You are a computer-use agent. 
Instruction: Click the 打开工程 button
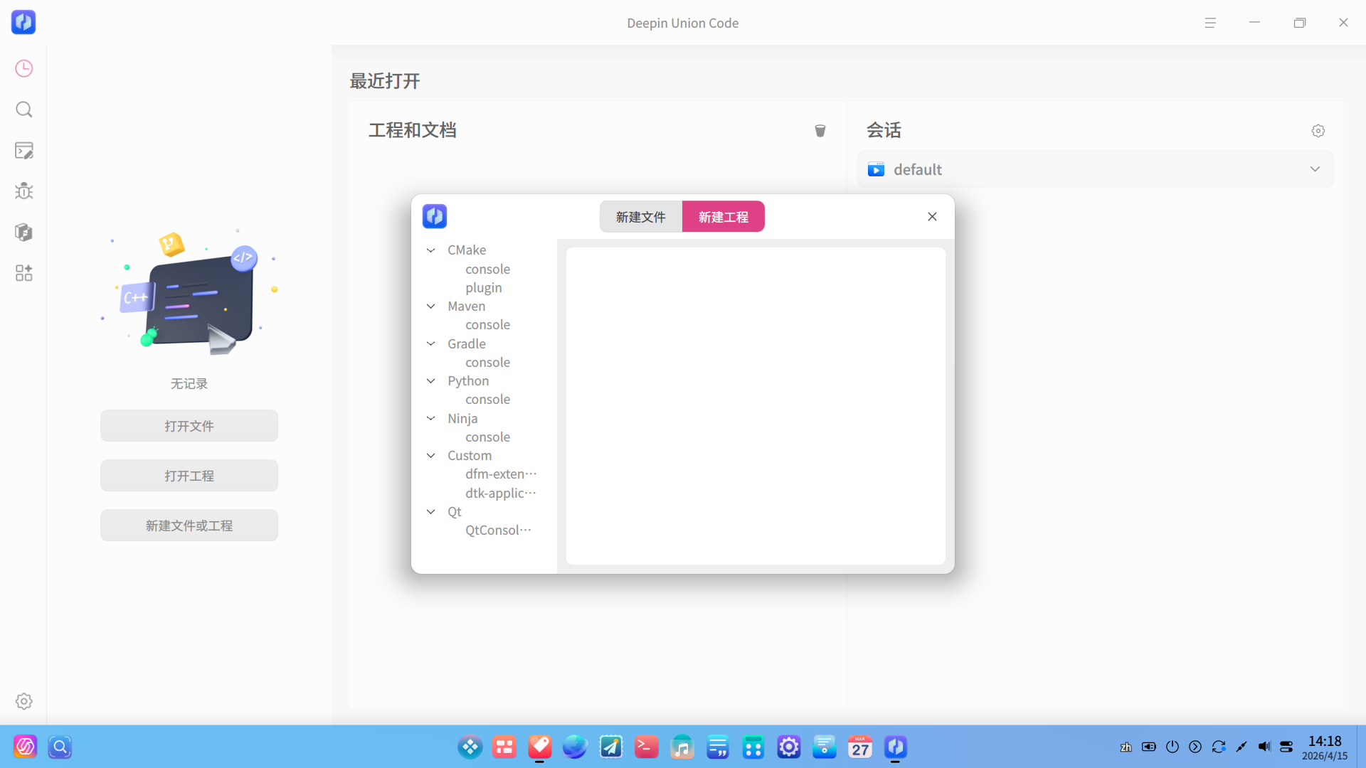(189, 475)
